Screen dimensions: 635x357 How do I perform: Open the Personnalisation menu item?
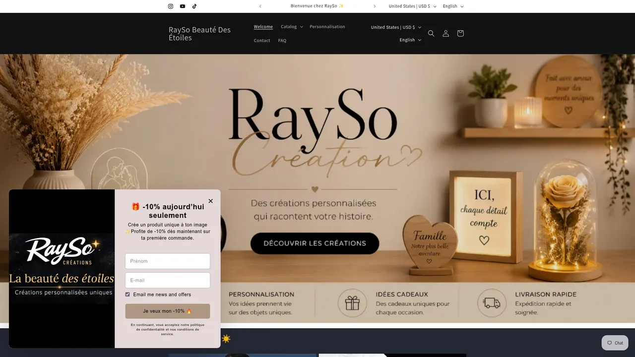point(327,27)
